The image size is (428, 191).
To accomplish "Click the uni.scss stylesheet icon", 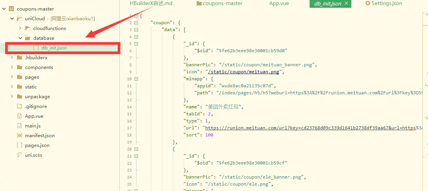I will pos(20,155).
